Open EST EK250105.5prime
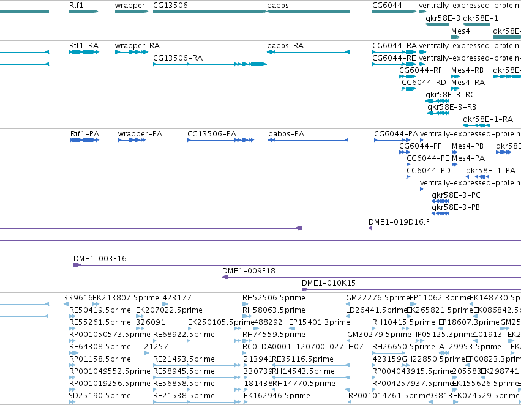This screenshot has width=521, height=405. pos(220,322)
